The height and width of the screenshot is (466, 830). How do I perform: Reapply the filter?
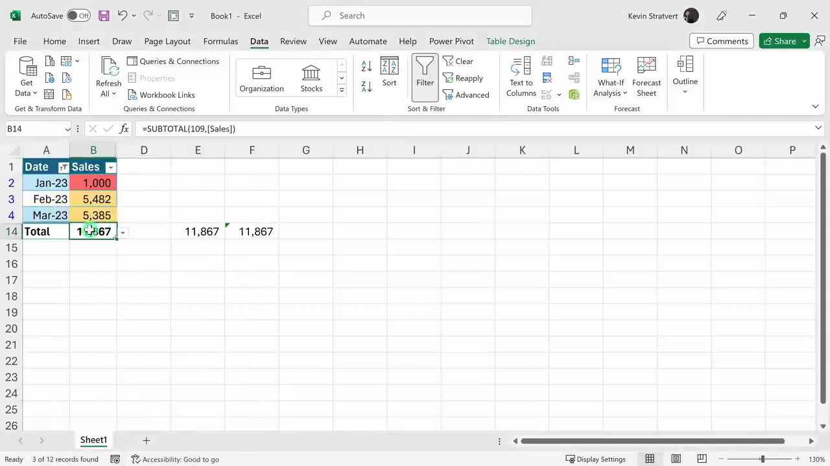463,78
